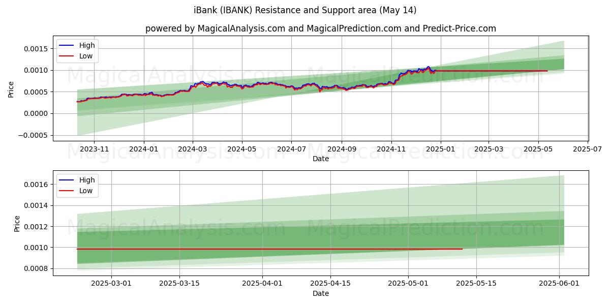Click the 2024-07 date tick label

coord(291,150)
